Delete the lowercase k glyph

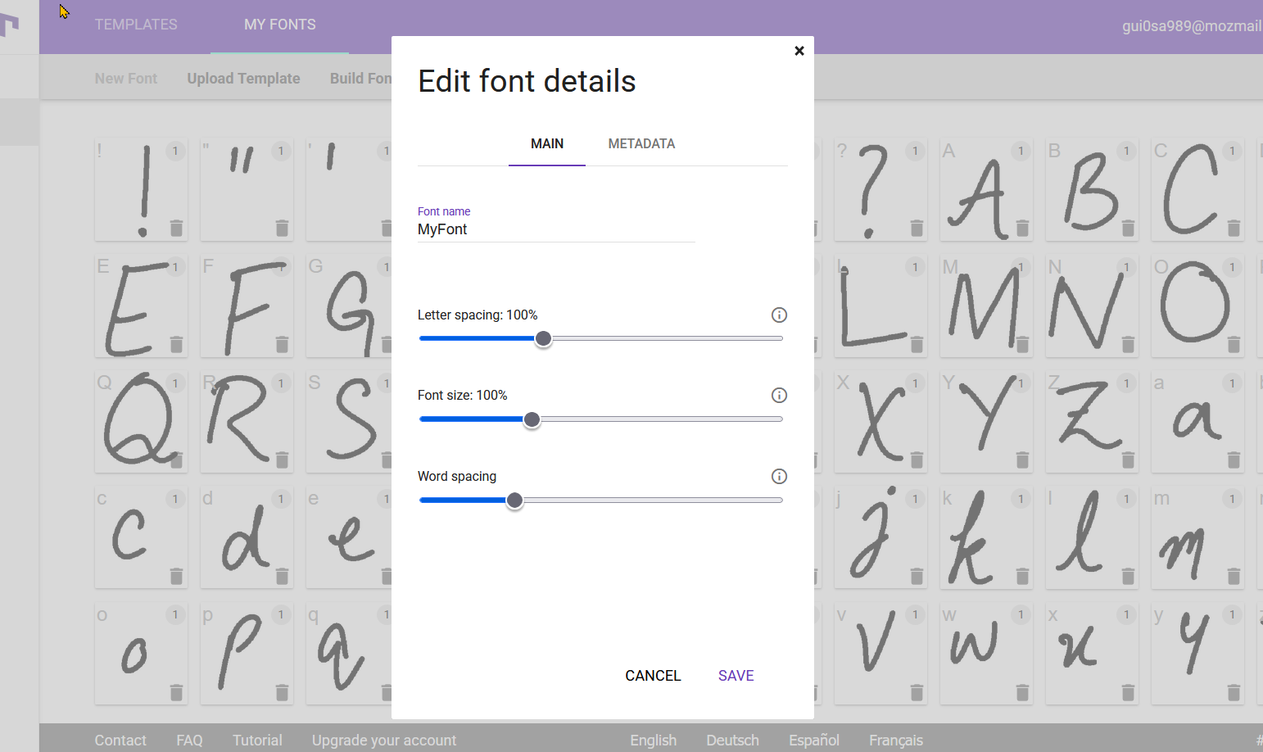coord(1022,577)
